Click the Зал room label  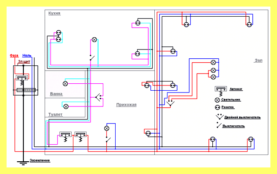[259, 60]
